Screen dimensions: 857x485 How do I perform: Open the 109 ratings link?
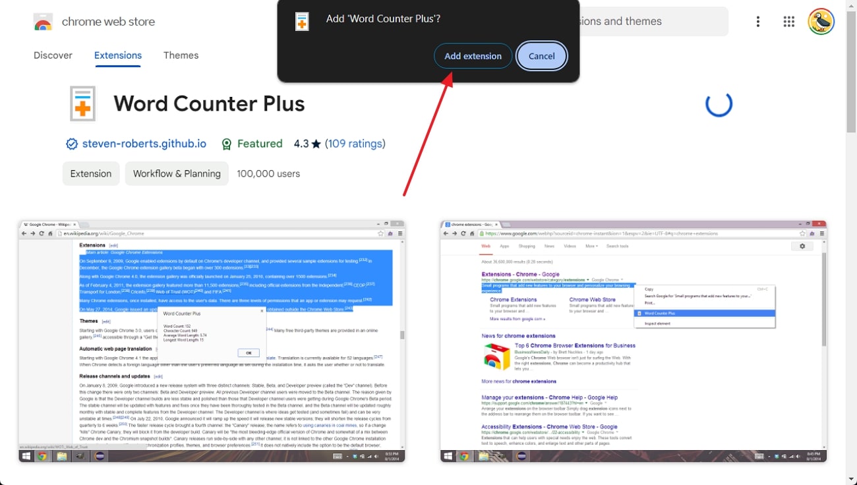(355, 144)
